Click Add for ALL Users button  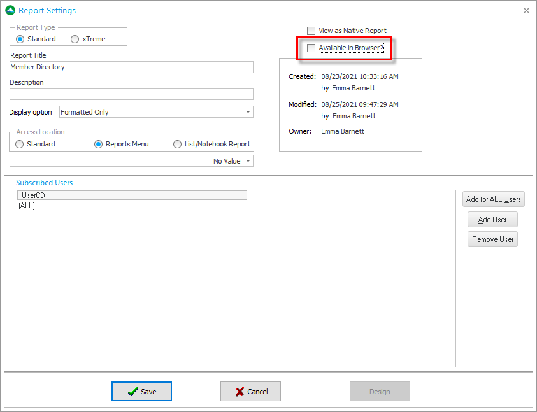(x=494, y=199)
